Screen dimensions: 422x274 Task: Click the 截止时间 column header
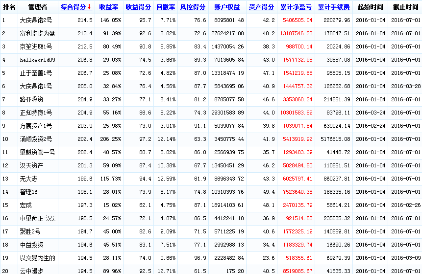click(406, 7)
